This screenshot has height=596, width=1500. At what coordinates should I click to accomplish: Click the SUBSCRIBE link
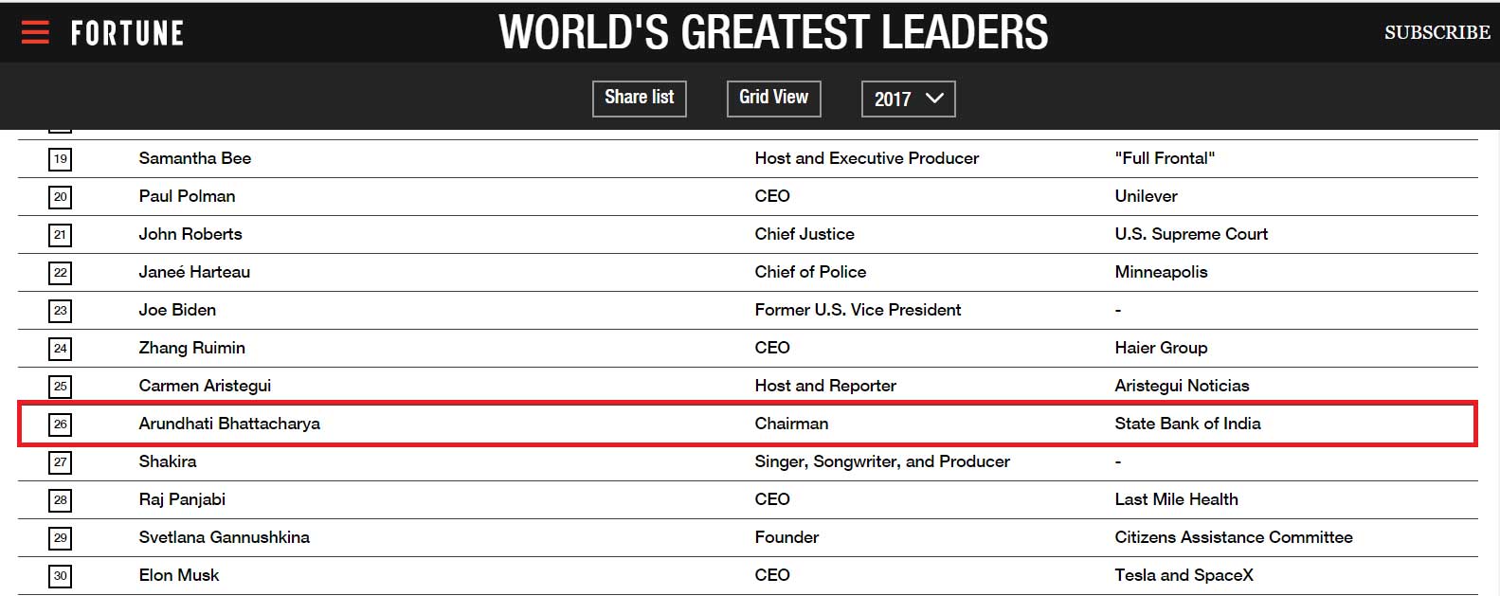click(1437, 32)
